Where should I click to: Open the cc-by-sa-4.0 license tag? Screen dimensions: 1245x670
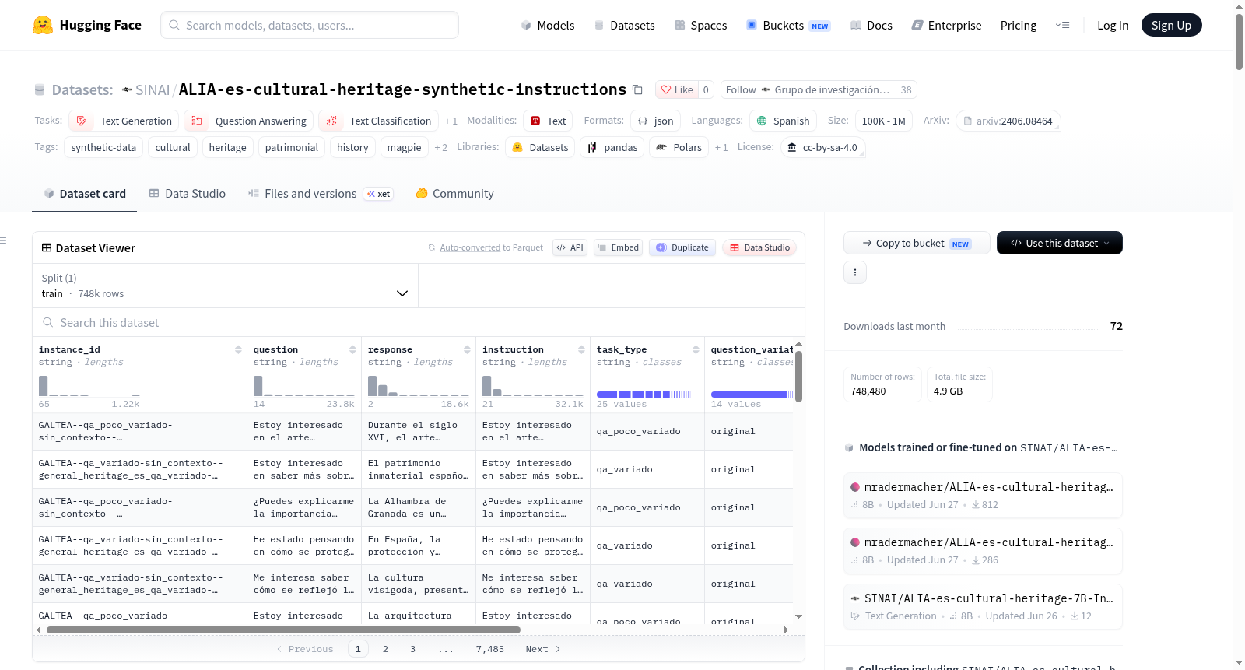[x=822, y=147]
